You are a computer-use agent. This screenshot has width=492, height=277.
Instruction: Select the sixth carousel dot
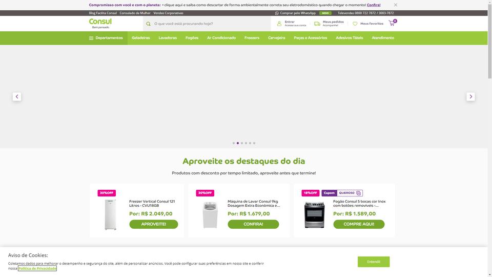(254, 143)
